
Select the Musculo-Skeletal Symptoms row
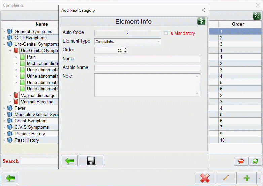click(37, 114)
